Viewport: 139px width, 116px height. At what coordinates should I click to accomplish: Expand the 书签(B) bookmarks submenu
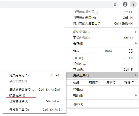coord(102,44)
